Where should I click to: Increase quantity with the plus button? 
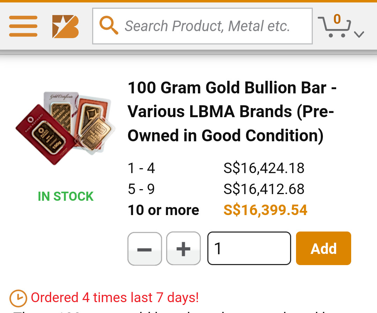184,249
